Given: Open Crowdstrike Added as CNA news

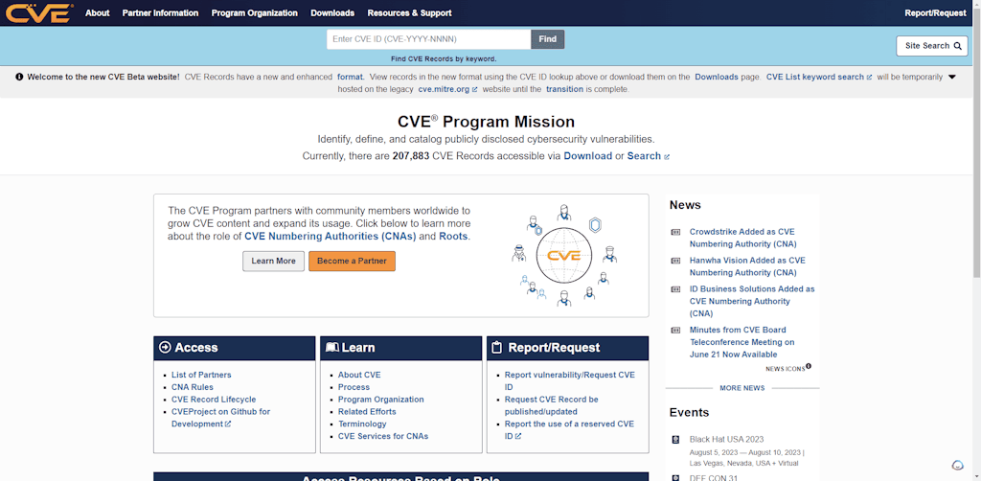Looking at the screenshot, I should [x=742, y=238].
